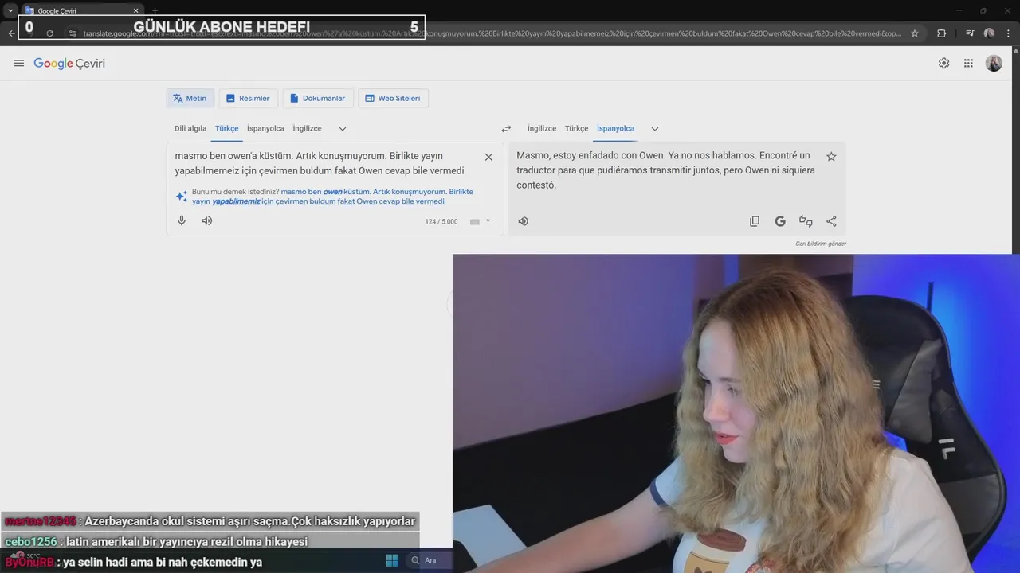Open a new browser tab
This screenshot has width=1020, height=573.
pos(155,10)
